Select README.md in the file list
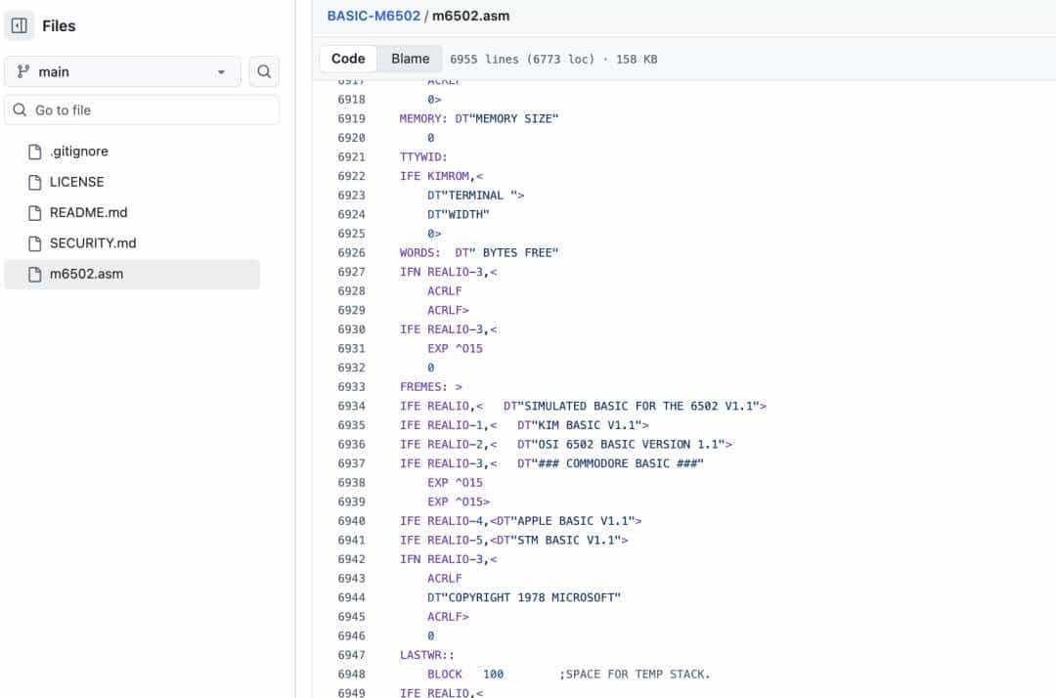Image resolution: width=1056 pixels, height=698 pixels. pyautogui.click(x=88, y=212)
